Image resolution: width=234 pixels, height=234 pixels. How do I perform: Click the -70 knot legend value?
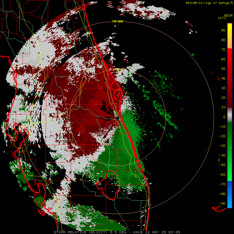pos(222,184)
